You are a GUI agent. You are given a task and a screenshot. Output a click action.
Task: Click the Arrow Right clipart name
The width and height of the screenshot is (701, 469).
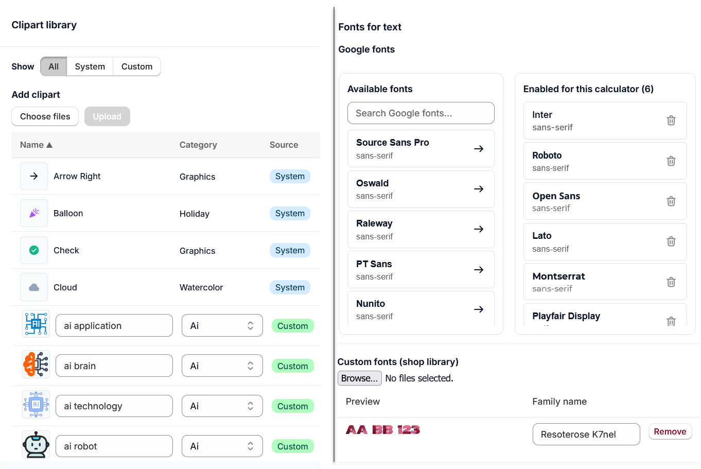pyautogui.click(x=77, y=176)
